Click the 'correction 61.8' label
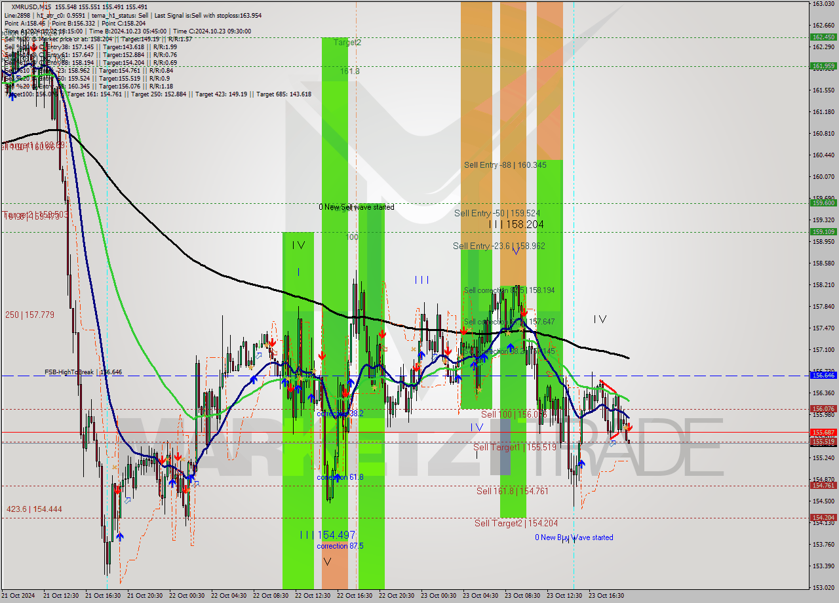Viewport: 839px width, 603px height. pos(340,477)
